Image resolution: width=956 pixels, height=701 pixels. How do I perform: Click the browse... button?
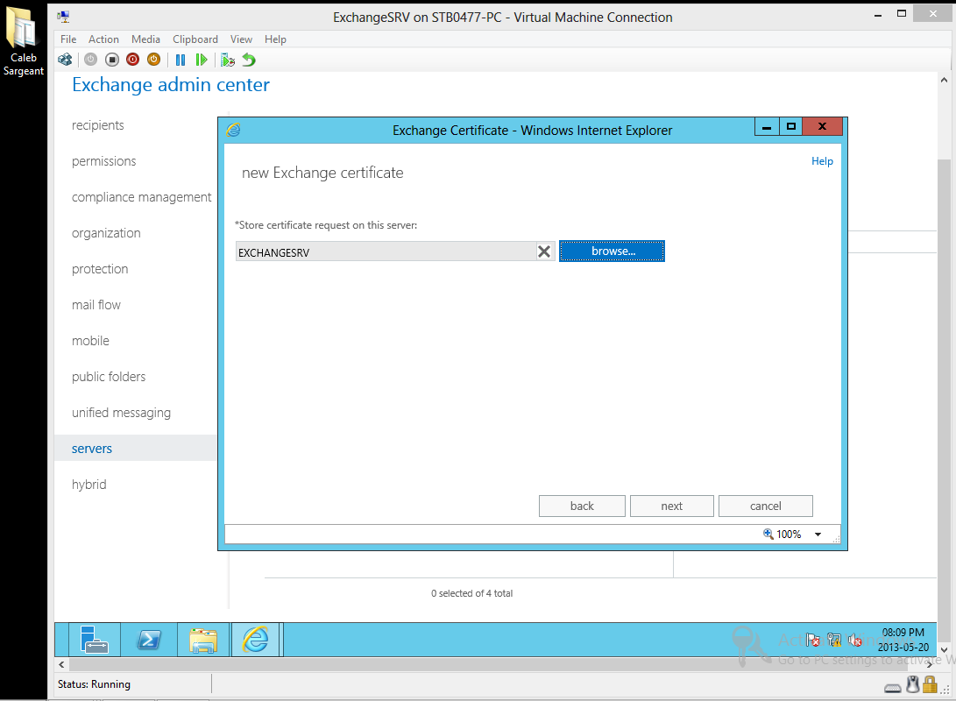(x=613, y=251)
